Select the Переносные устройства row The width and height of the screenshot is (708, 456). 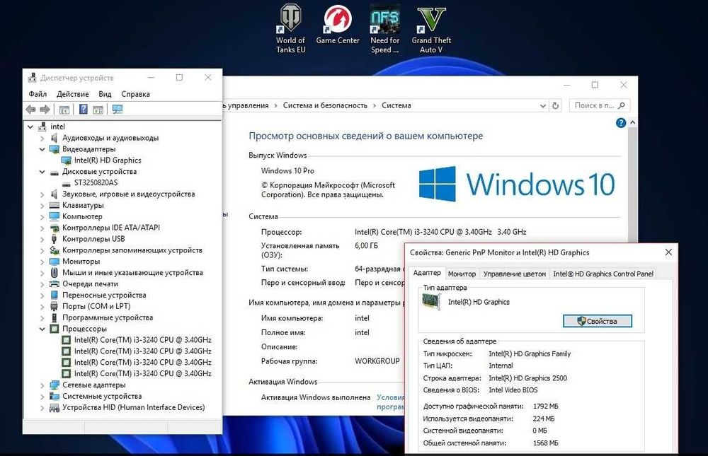tap(104, 295)
